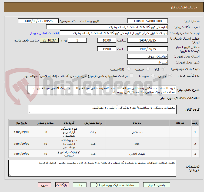This screenshot has height=192, width=204.
Task: Click the خروج exit button
Action: 44,185
